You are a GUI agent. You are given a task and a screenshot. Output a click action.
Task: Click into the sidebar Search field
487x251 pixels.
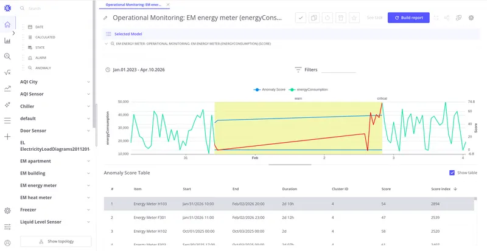point(56,9)
